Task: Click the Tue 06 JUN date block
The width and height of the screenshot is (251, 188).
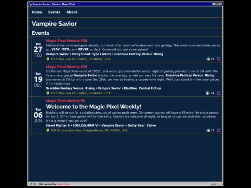Action: (38, 116)
